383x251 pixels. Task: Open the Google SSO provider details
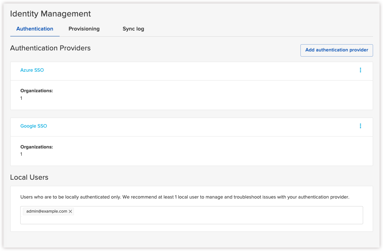[34, 126]
